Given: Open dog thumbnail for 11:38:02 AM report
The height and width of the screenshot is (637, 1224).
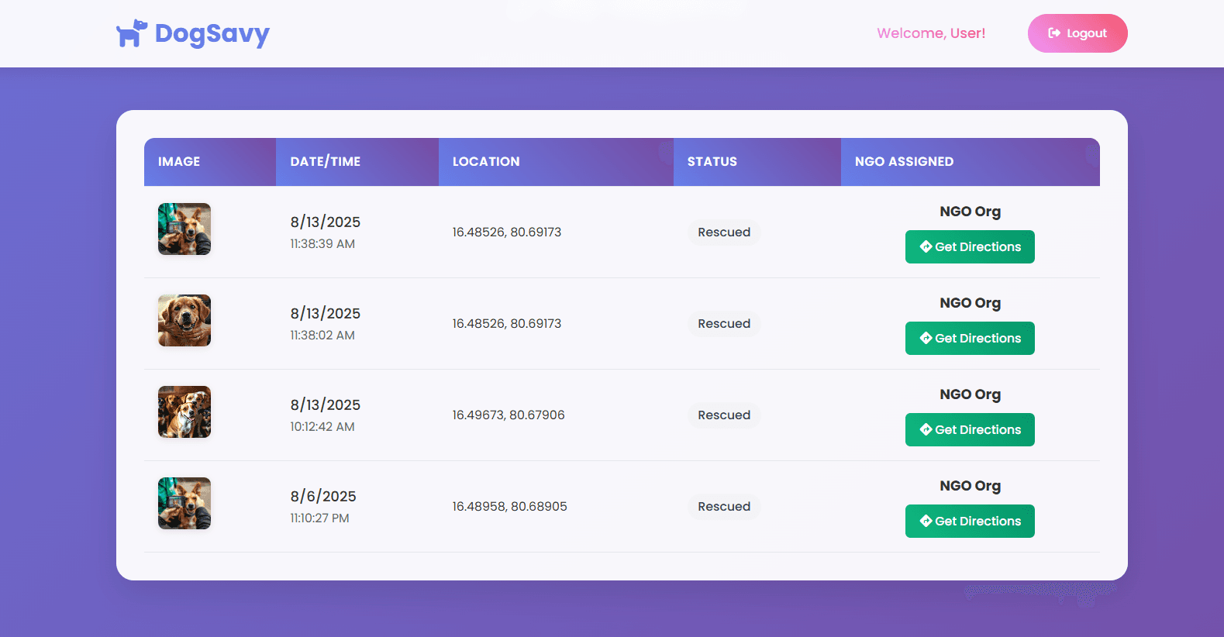Looking at the screenshot, I should point(184,321).
